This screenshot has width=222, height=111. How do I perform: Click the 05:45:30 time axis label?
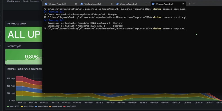coord(110,103)
